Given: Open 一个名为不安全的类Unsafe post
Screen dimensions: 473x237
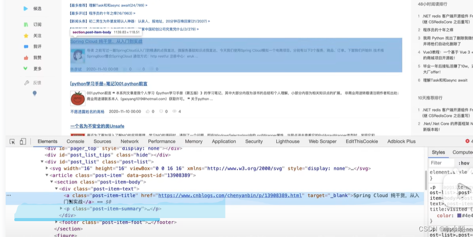Looking at the screenshot, I should coord(97,126).
